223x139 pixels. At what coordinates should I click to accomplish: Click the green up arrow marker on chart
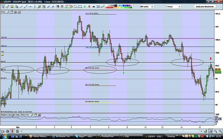click(x=123, y=73)
